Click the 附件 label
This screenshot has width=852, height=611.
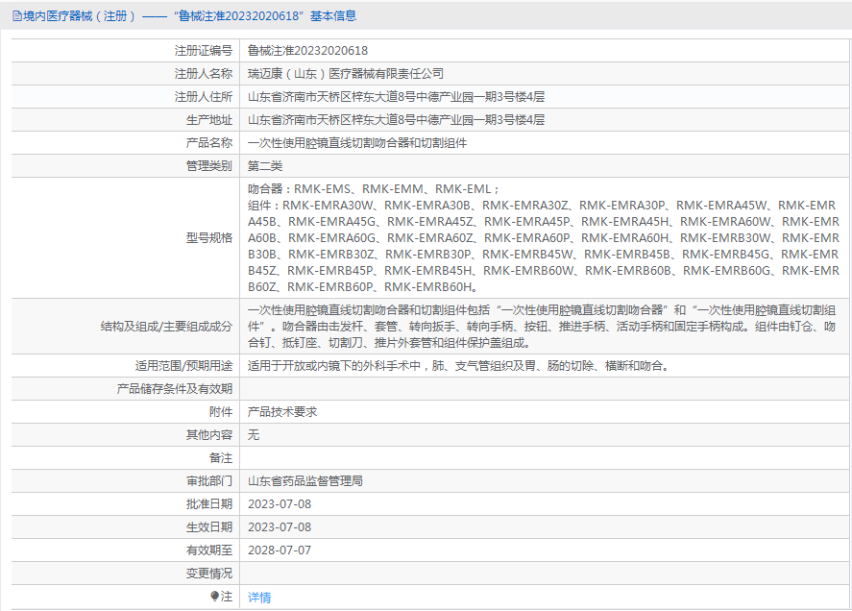[221, 411]
